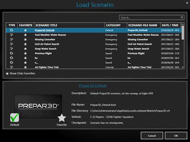Enable Show Only Favorites filter
Viewport: 190px width, 142px height.
coord(21,73)
